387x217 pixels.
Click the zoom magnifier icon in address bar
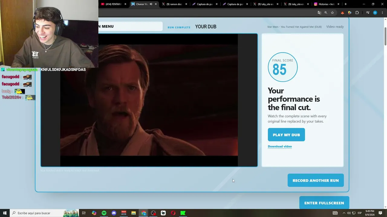[x=326, y=13]
